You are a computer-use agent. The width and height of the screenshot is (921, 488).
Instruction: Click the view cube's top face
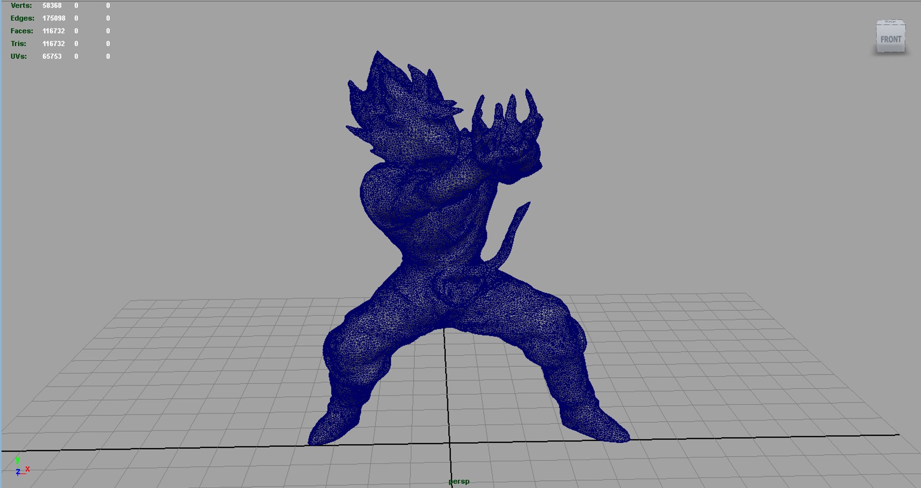[890, 22]
